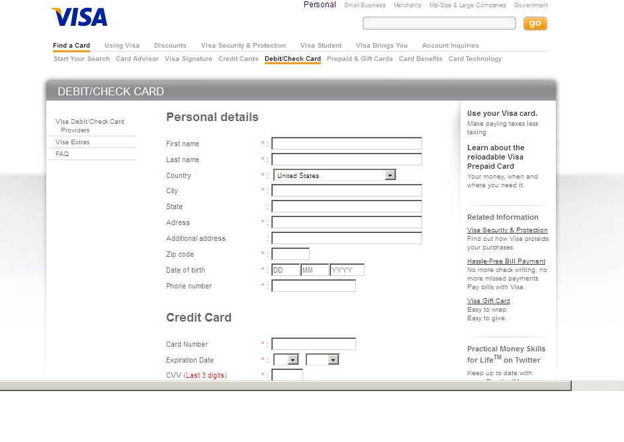This screenshot has height=442, width=624.
Task: Focus the State field
Action: tap(347, 206)
